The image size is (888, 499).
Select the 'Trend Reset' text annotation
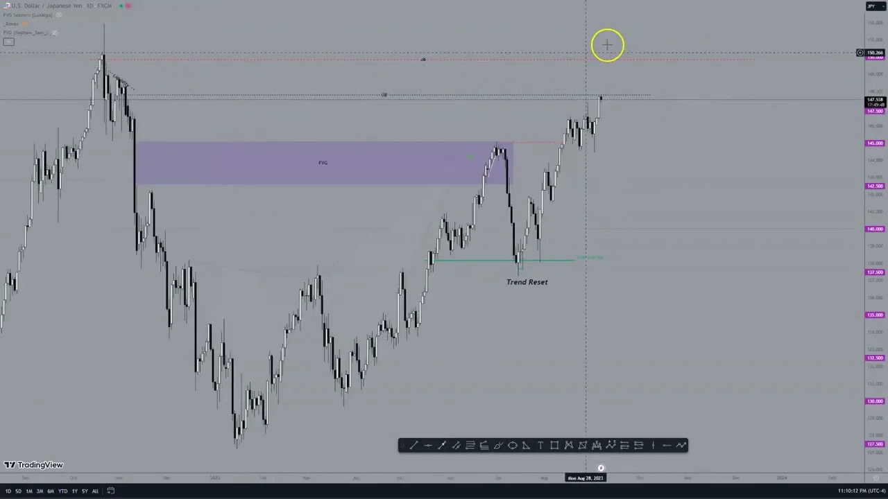[x=527, y=282]
